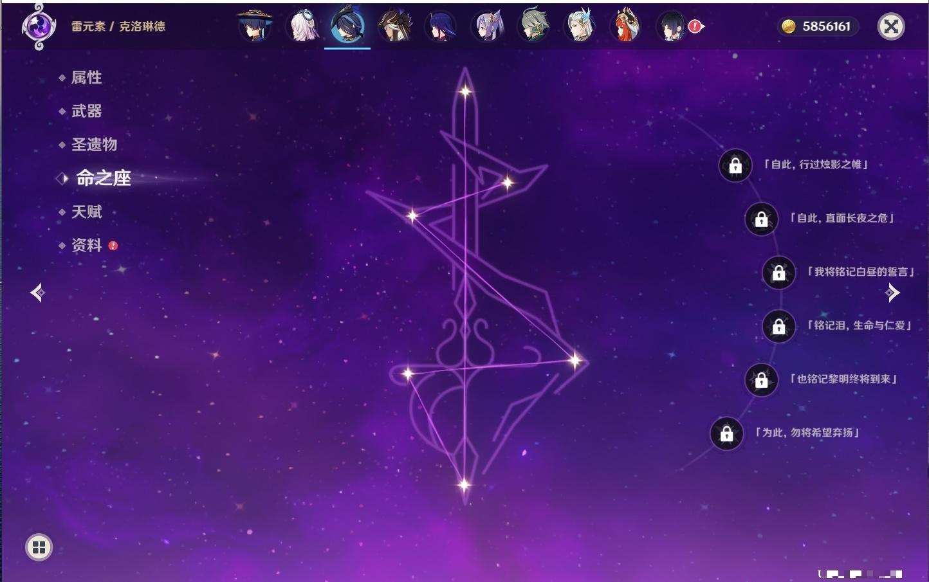Select the last dark-haired avatar in the row
The image size is (929, 582).
click(x=672, y=26)
